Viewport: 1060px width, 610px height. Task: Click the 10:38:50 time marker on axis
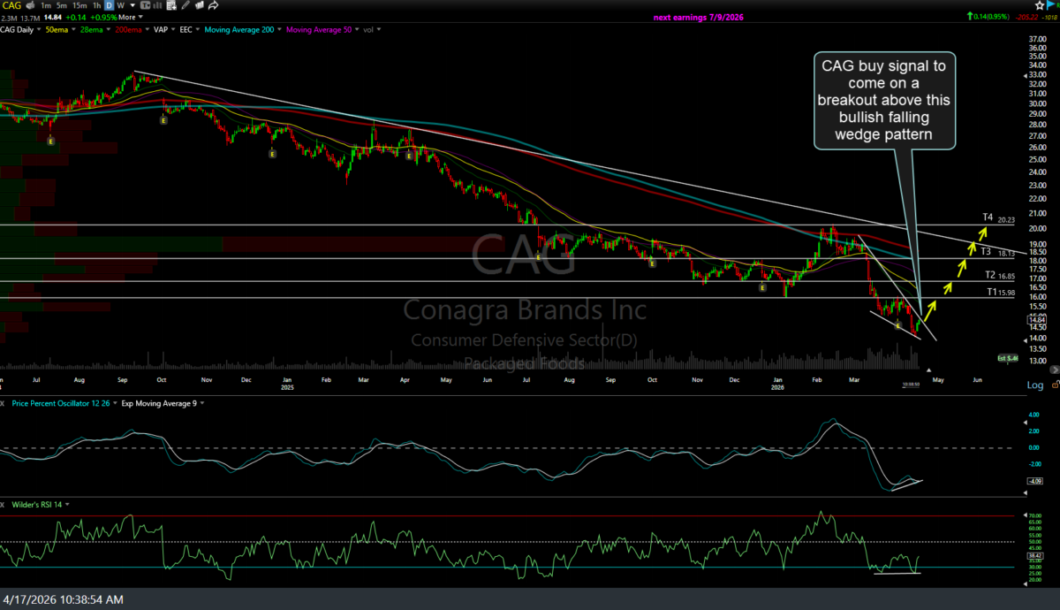pyautogui.click(x=911, y=385)
